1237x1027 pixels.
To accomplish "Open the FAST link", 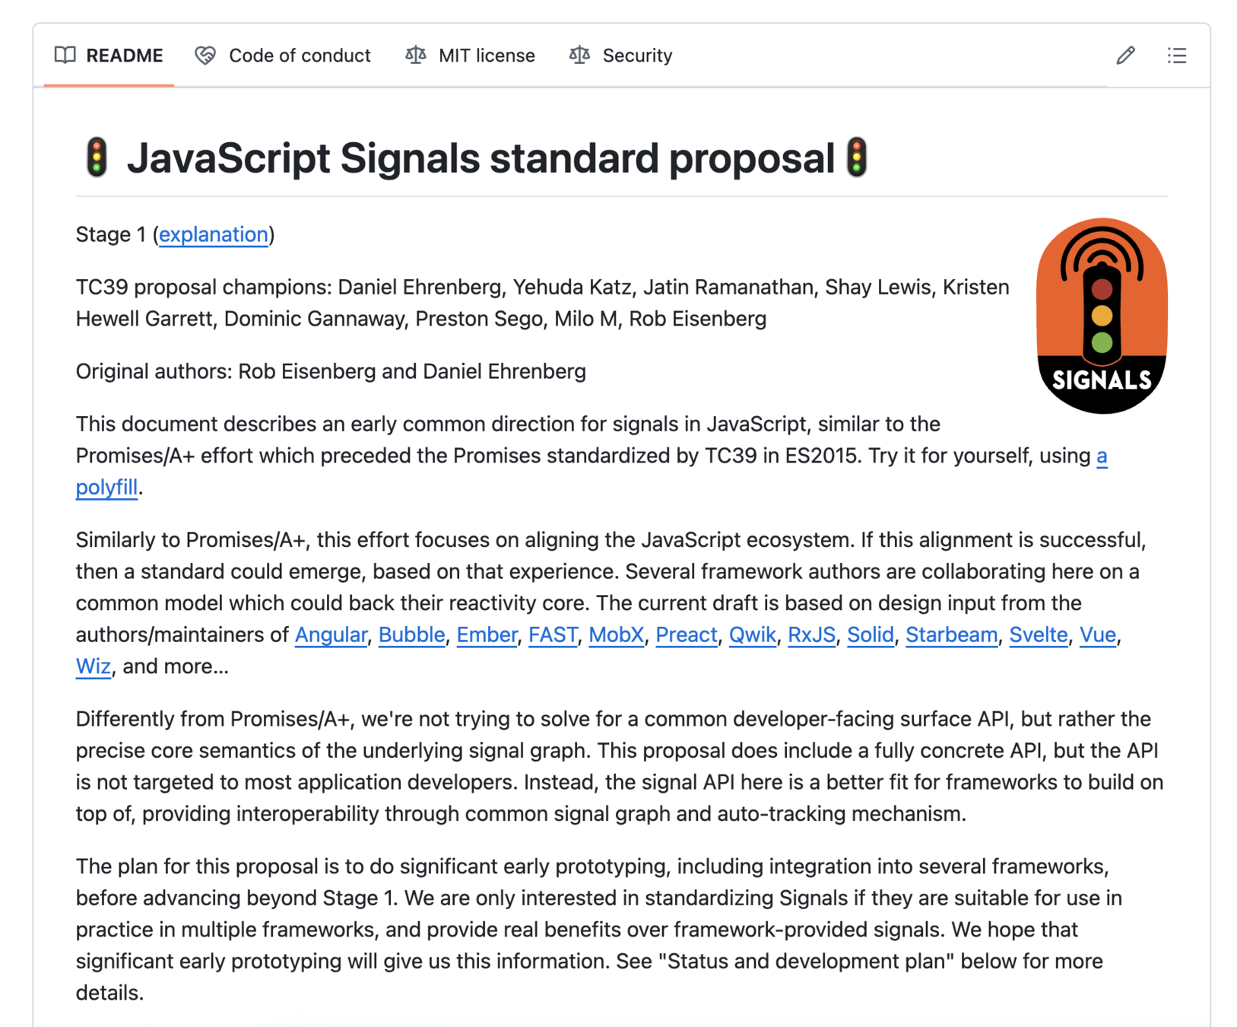I will pyautogui.click(x=553, y=634).
